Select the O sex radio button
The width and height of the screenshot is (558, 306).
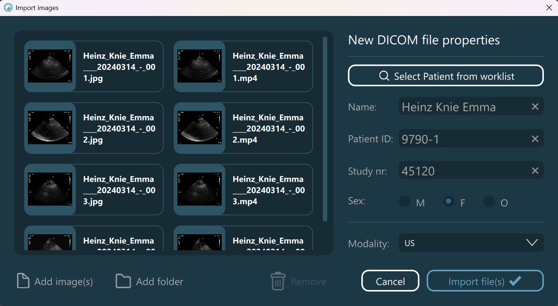point(489,202)
